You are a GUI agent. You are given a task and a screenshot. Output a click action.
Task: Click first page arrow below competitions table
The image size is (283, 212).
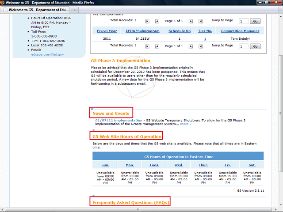(147, 46)
